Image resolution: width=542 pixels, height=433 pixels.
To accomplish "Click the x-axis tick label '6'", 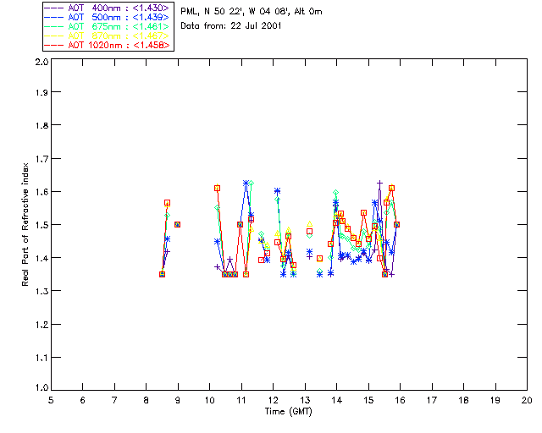I will (x=83, y=400).
